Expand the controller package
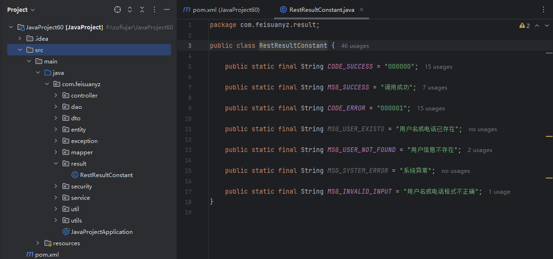The width and height of the screenshot is (553, 259). tap(56, 96)
